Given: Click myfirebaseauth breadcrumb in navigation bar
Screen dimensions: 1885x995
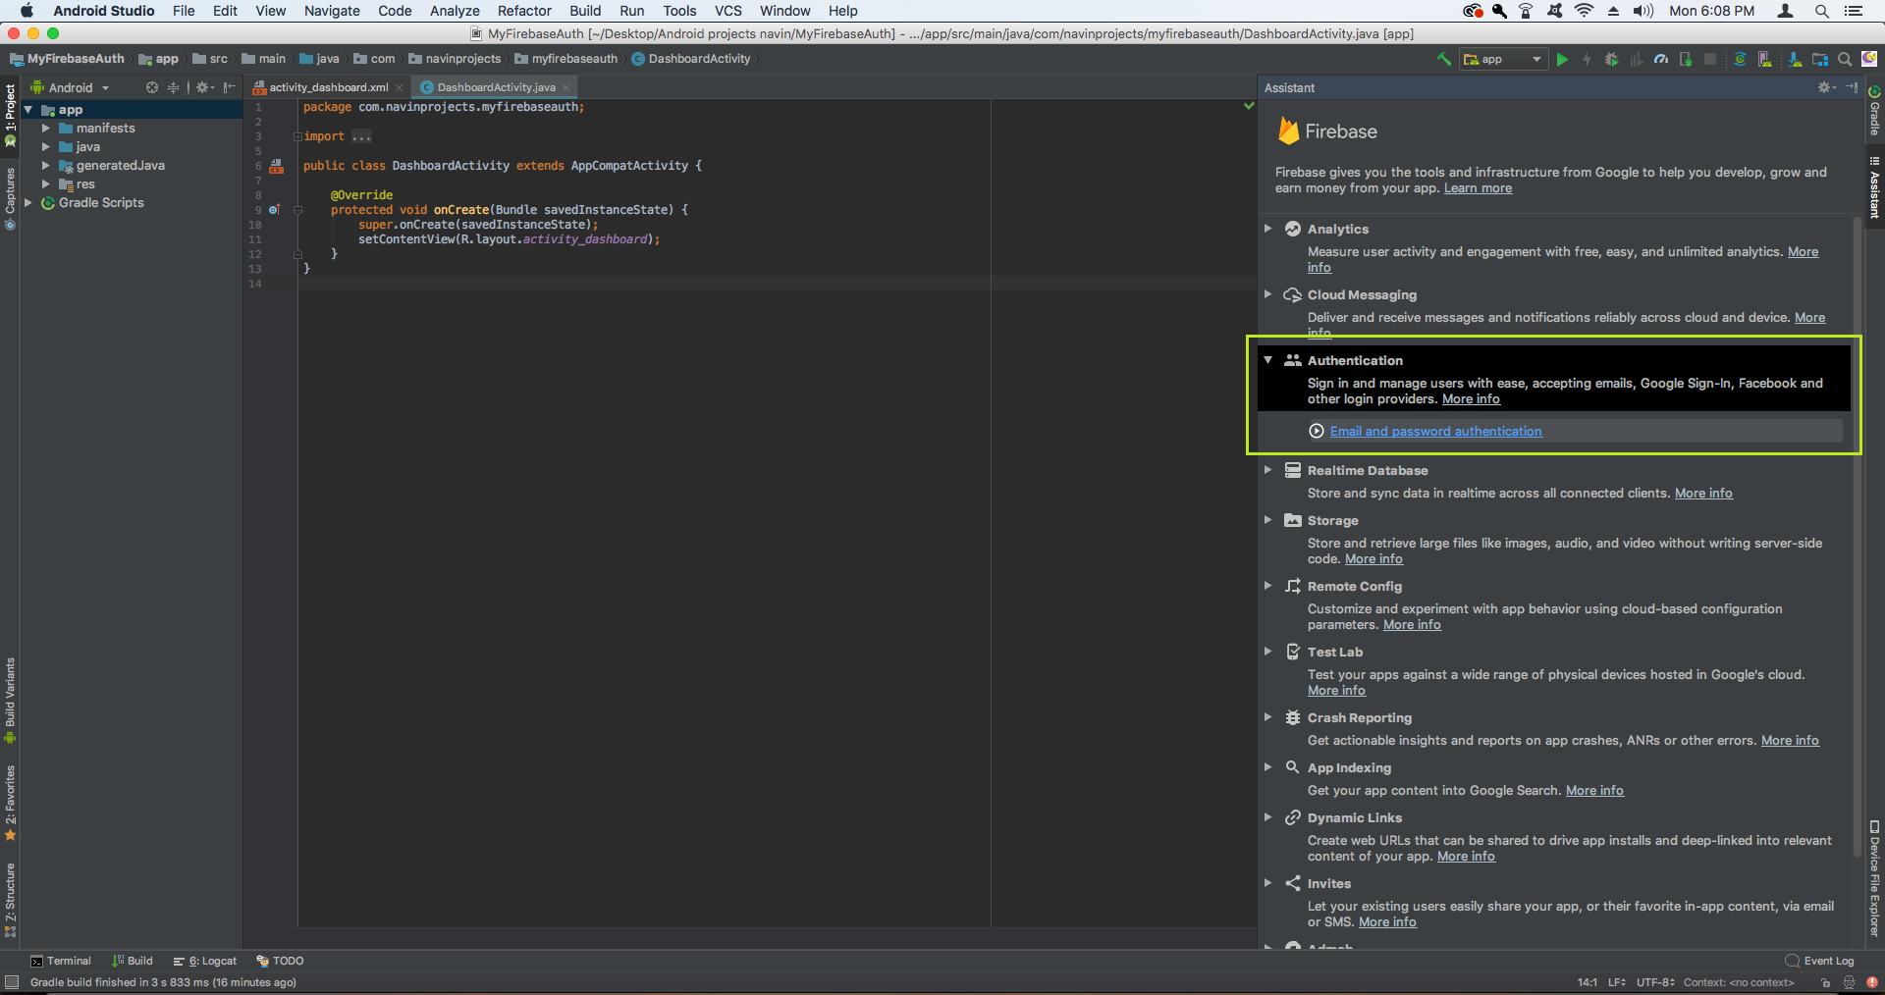Looking at the screenshot, I should tap(566, 59).
